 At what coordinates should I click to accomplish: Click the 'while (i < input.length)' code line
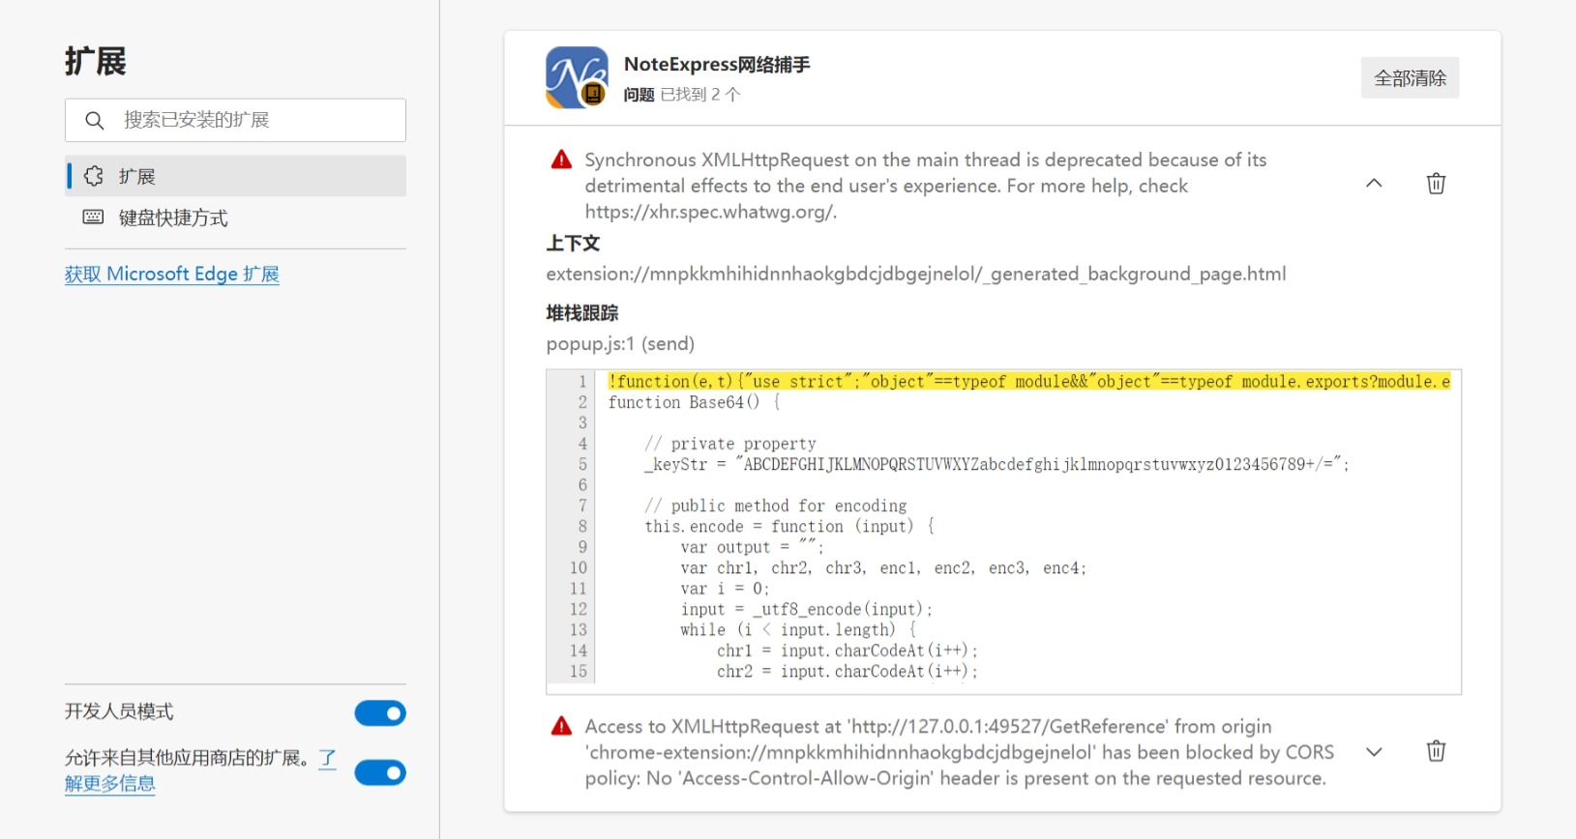point(798,630)
